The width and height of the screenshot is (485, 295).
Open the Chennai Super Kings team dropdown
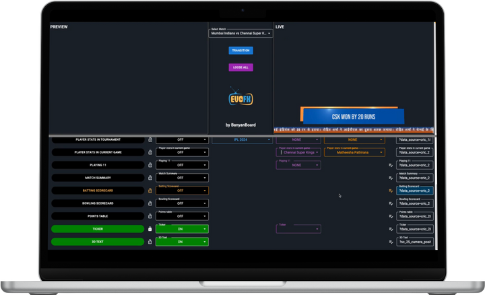(x=298, y=152)
